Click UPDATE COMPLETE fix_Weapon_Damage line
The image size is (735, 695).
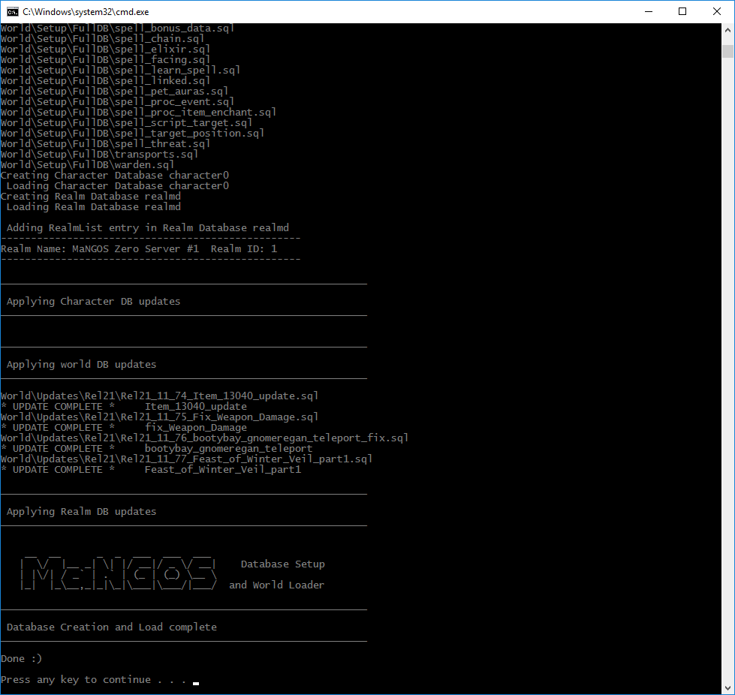pos(124,427)
